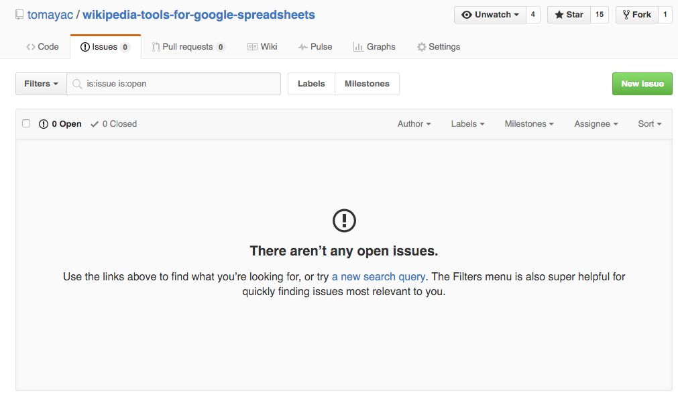Open the Milestones button beside Labels
This screenshot has width=678, height=397.
(367, 84)
